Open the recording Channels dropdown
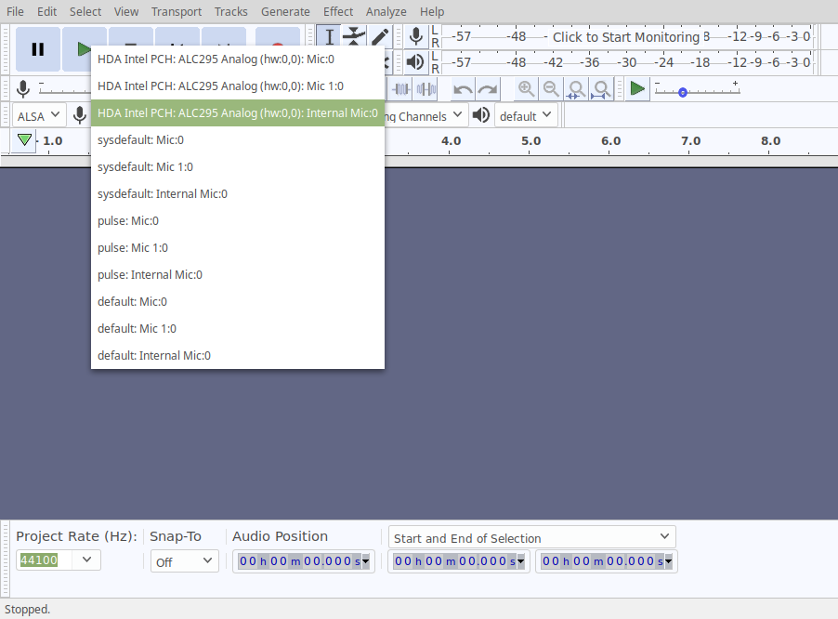This screenshot has height=619, width=838. pyautogui.click(x=425, y=115)
